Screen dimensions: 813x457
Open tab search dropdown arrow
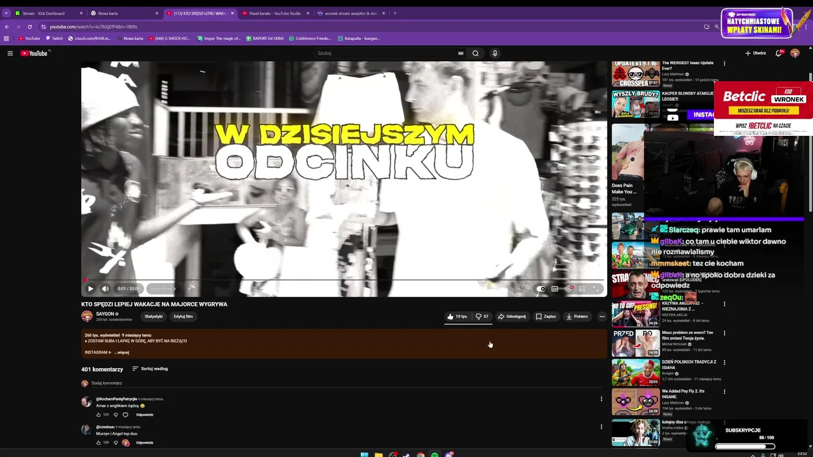pyautogui.click(x=6, y=13)
